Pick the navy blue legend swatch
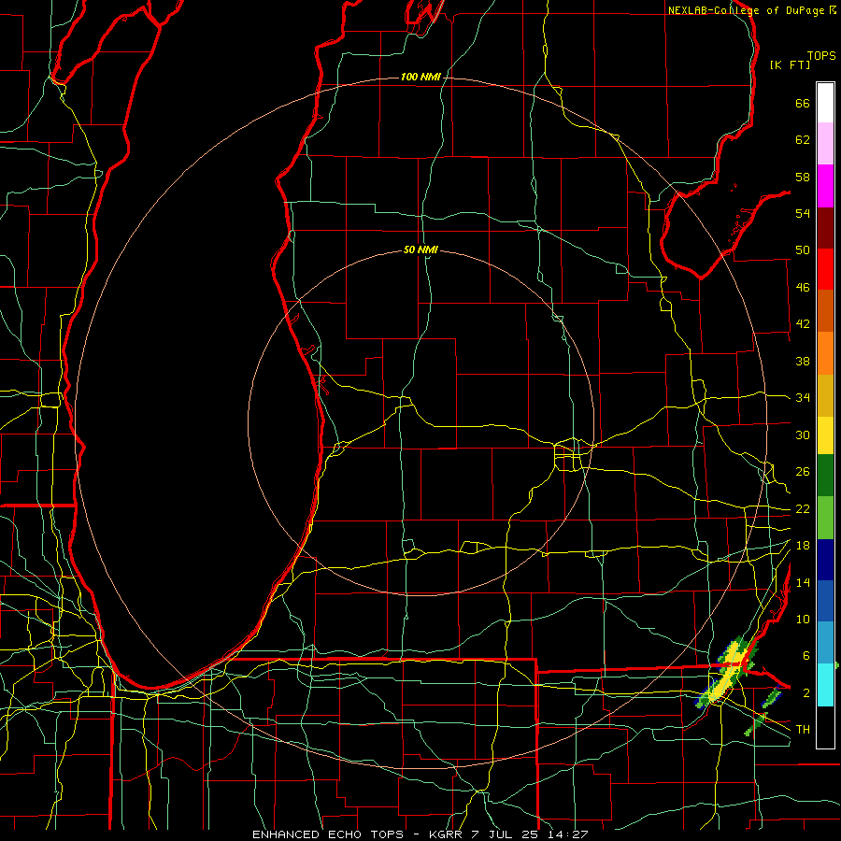 pyautogui.click(x=825, y=560)
